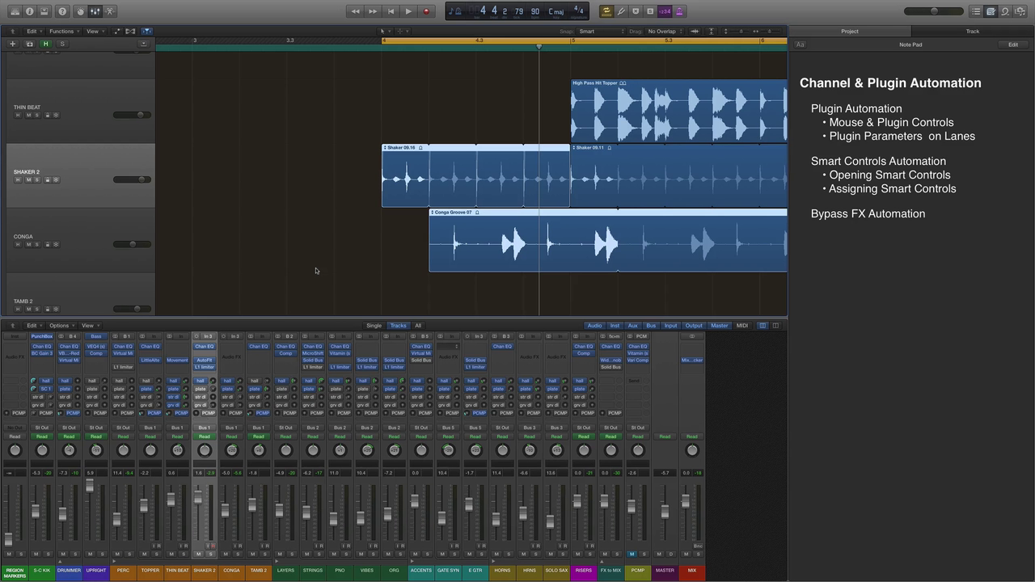Toggle the MIDI channel filter button

[741, 326]
